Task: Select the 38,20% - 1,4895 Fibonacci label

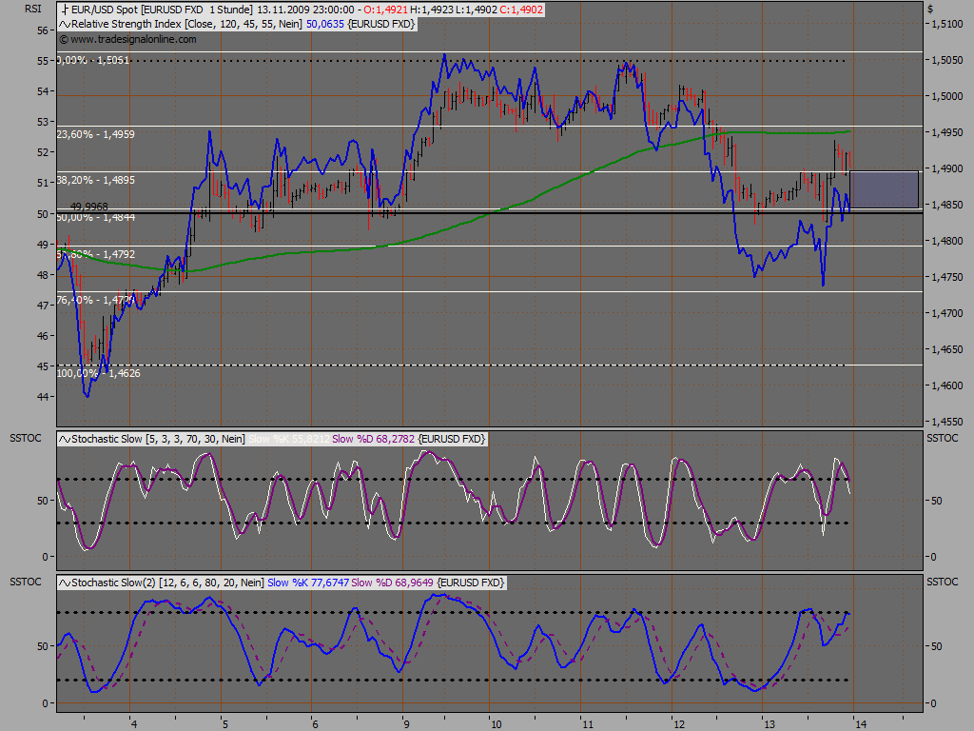Action: tap(95, 180)
